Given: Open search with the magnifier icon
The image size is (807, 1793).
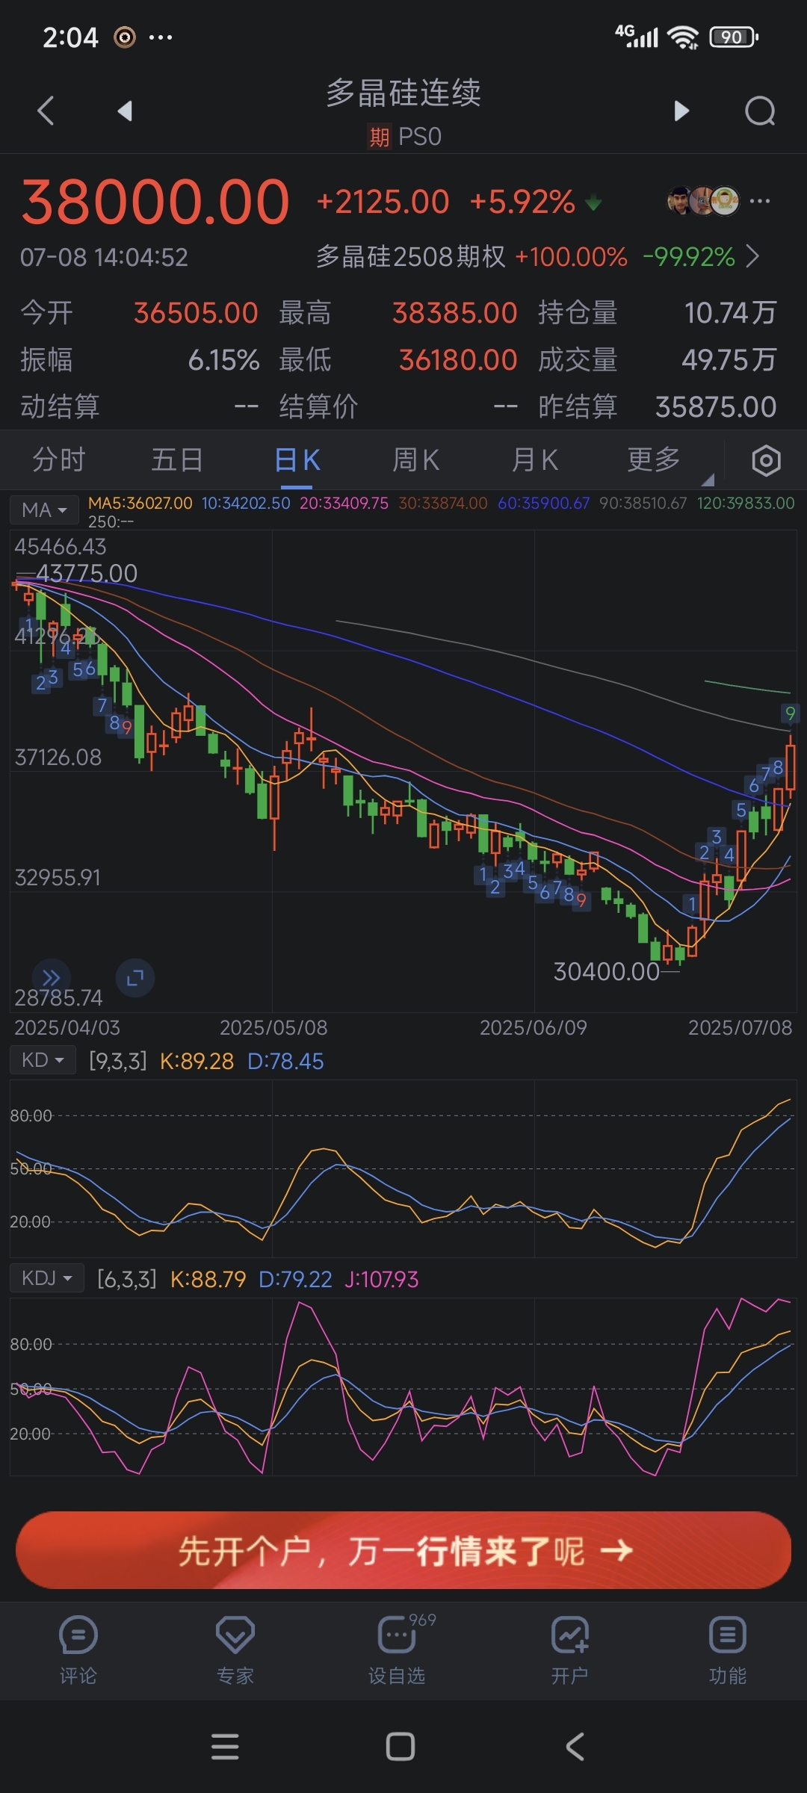Looking at the screenshot, I should coord(760,111).
